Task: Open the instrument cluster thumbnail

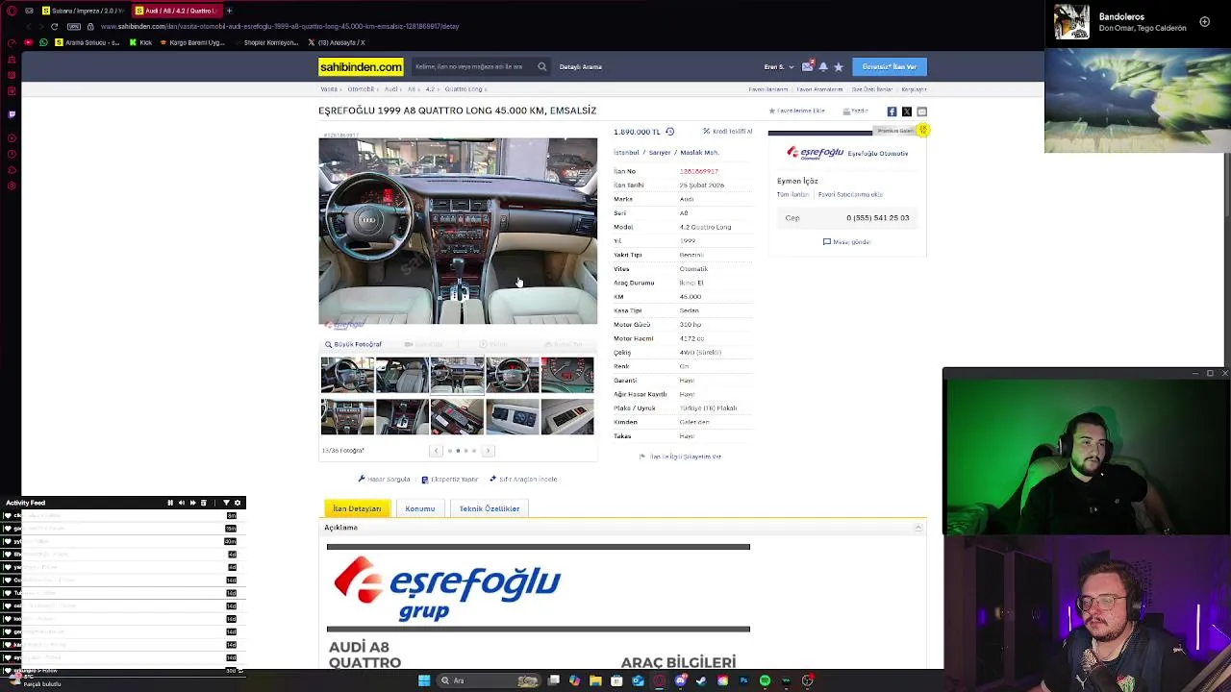Action: pyautogui.click(x=567, y=375)
